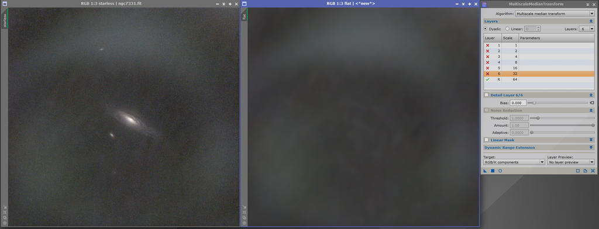Click the Bias slider handle
The width and height of the screenshot is (599, 229).
(535, 103)
